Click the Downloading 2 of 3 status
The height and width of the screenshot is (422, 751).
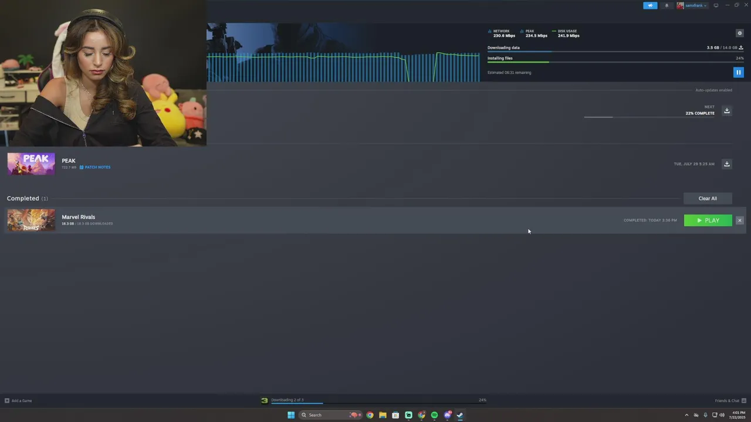pos(287,400)
